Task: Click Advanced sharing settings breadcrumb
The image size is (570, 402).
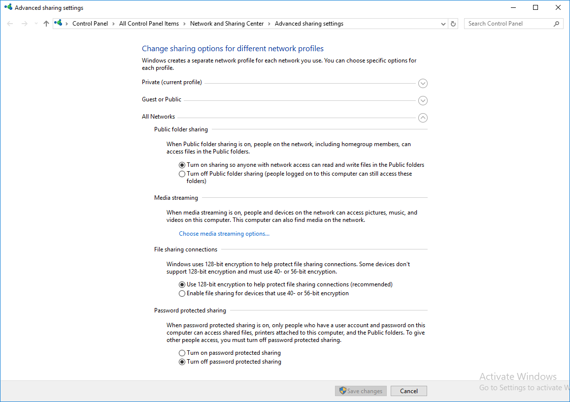Action: (x=309, y=24)
